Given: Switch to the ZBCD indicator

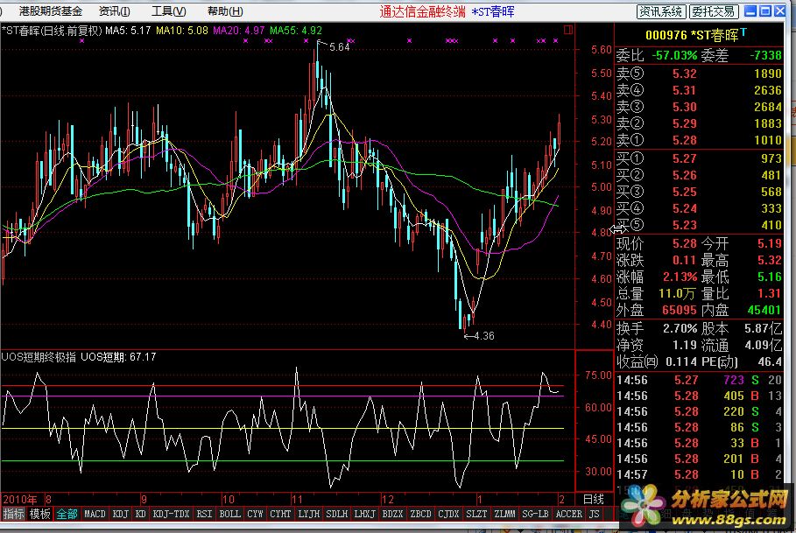Looking at the screenshot, I should (x=420, y=514).
